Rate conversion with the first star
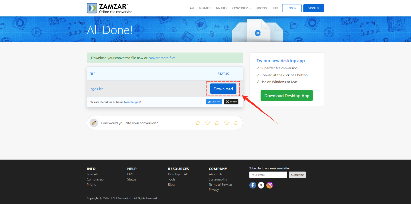The image size is (411, 204). click(x=198, y=123)
